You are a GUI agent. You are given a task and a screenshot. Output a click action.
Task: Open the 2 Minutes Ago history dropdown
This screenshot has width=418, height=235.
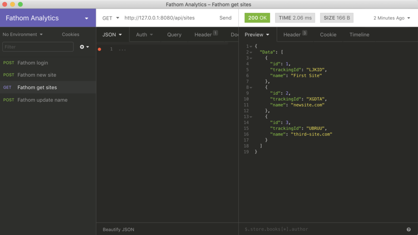point(391,18)
